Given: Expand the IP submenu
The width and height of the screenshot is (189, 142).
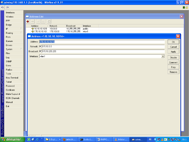Looking at the screenshot, I should point(21,29).
